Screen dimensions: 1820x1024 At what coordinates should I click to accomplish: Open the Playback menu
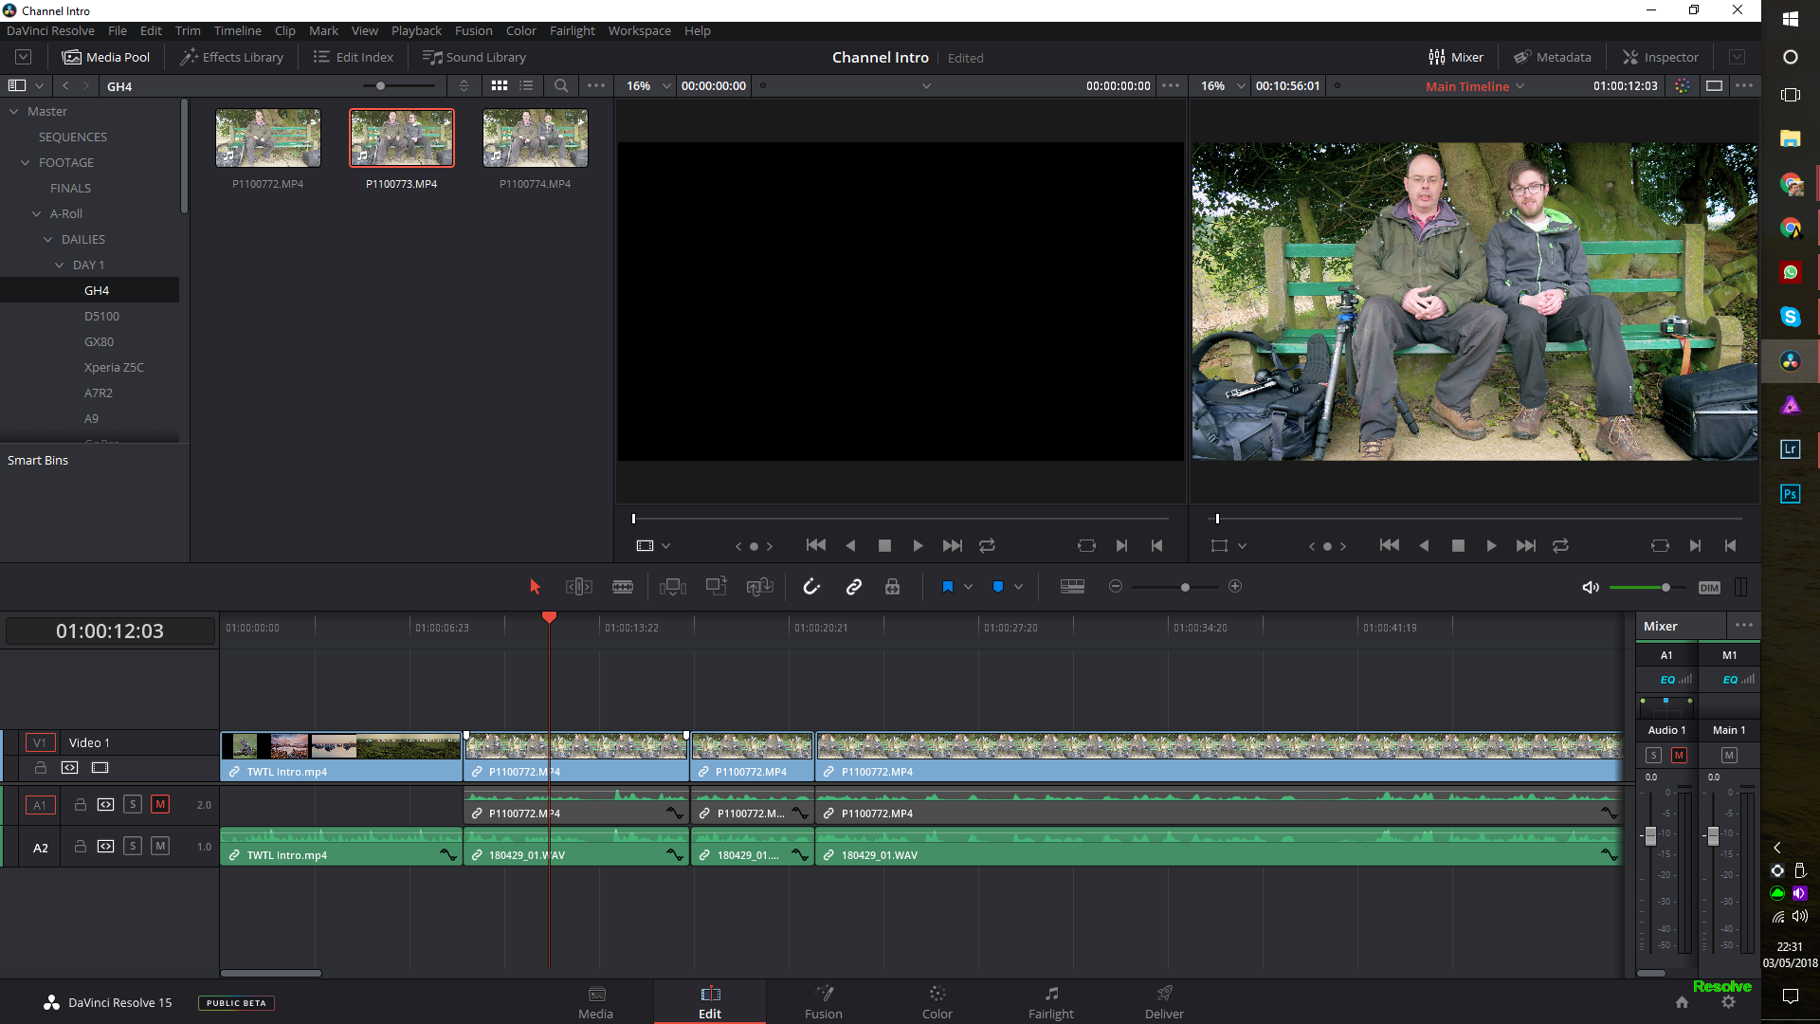416,30
